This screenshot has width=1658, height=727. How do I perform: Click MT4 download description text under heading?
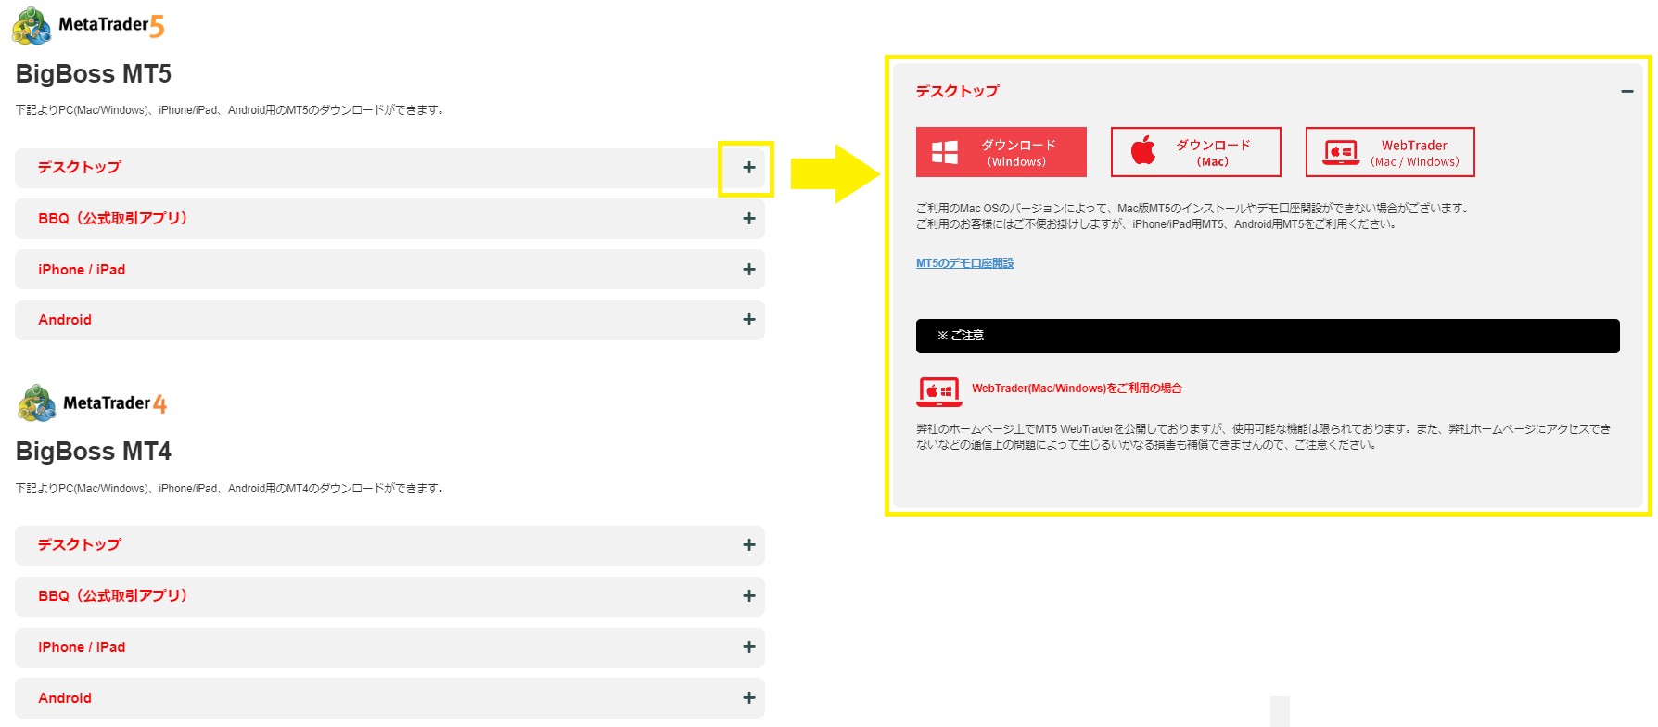point(232,489)
